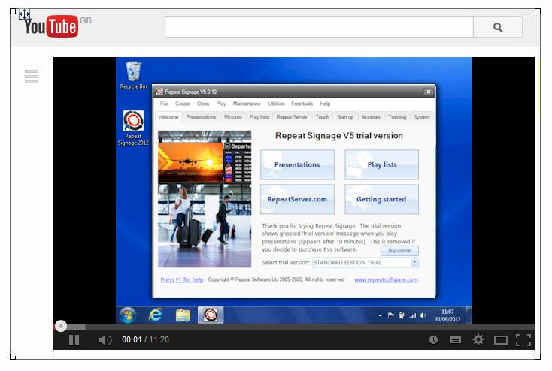Click the large Play lists button
This screenshot has width=552, height=371.
(381, 164)
